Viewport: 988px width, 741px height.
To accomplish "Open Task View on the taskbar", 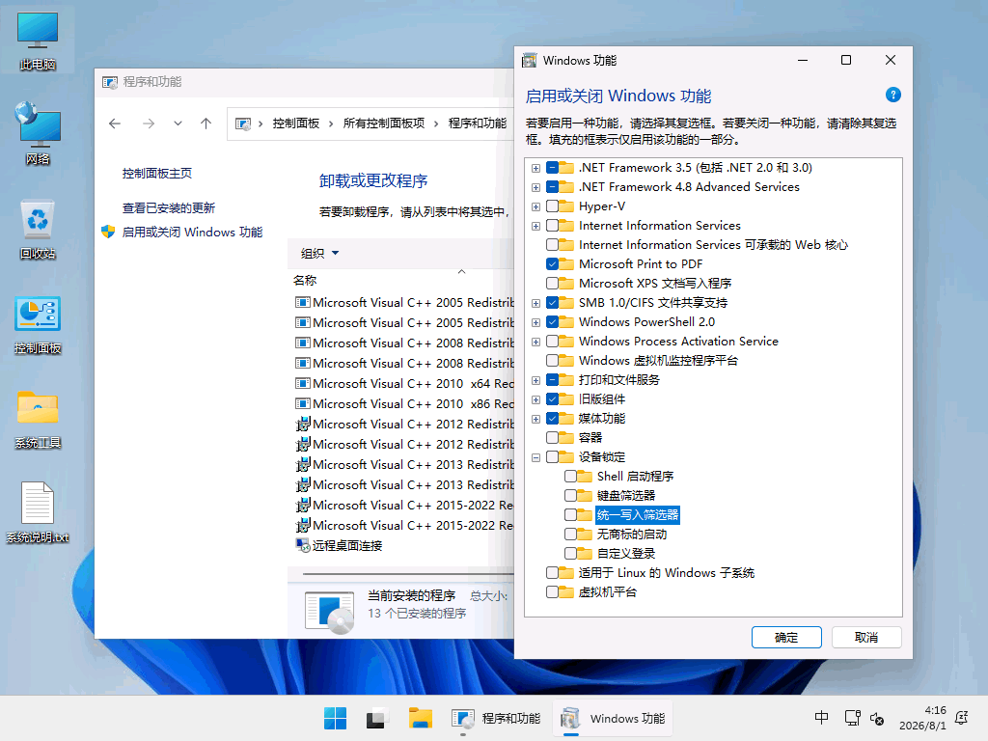I will click(x=377, y=718).
